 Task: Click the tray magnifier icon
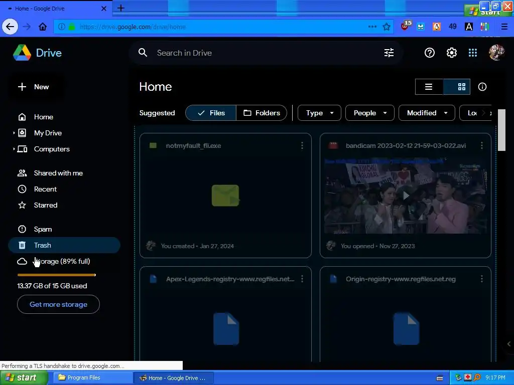point(477,378)
